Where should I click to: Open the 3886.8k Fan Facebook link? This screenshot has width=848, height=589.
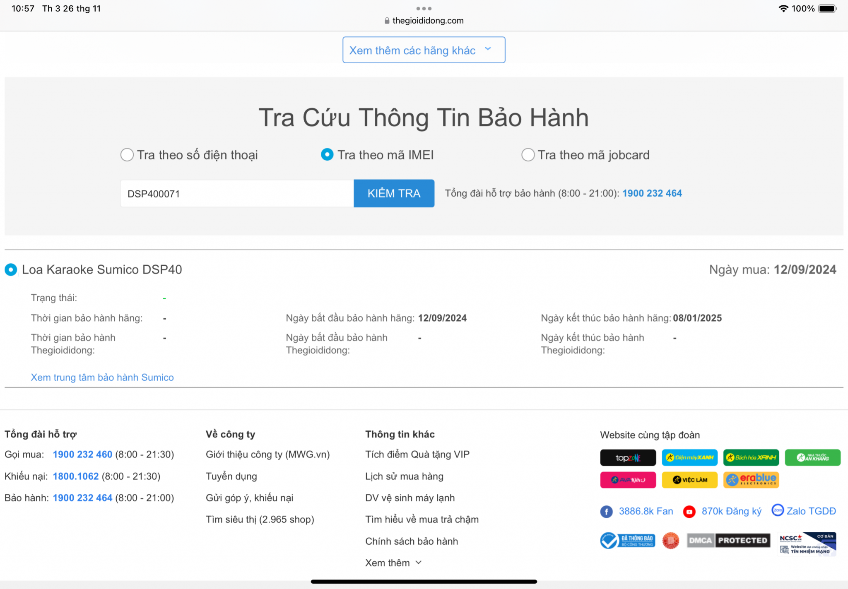click(x=646, y=512)
